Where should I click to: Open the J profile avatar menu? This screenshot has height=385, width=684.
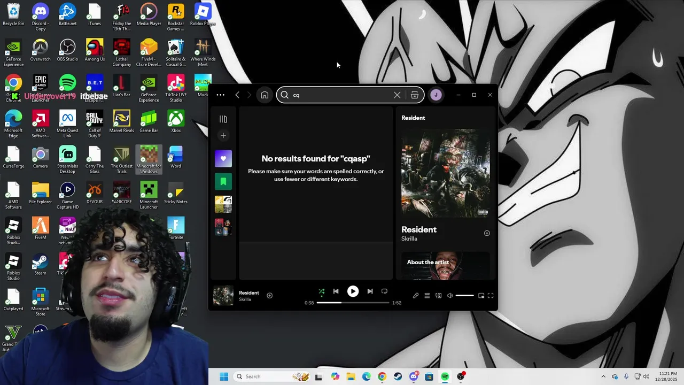436,95
